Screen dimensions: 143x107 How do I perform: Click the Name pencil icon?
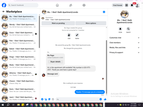77,35
